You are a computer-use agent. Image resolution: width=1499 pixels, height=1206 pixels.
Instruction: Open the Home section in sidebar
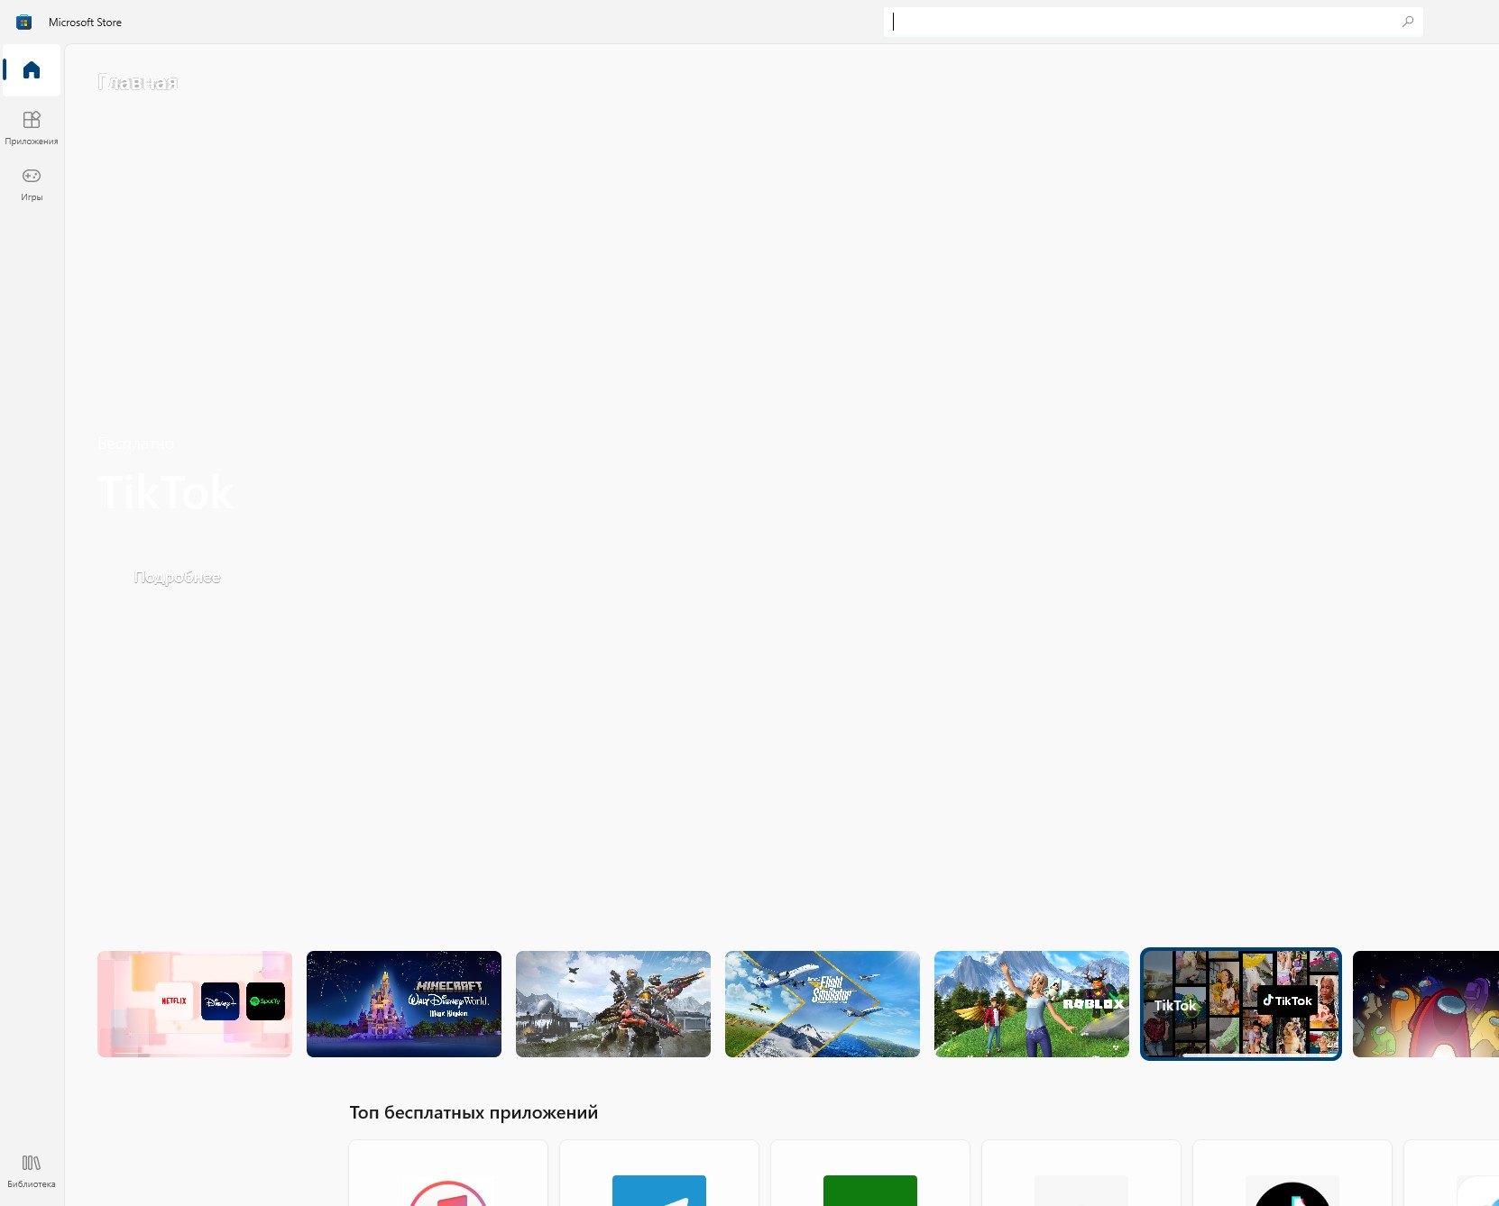(x=32, y=70)
